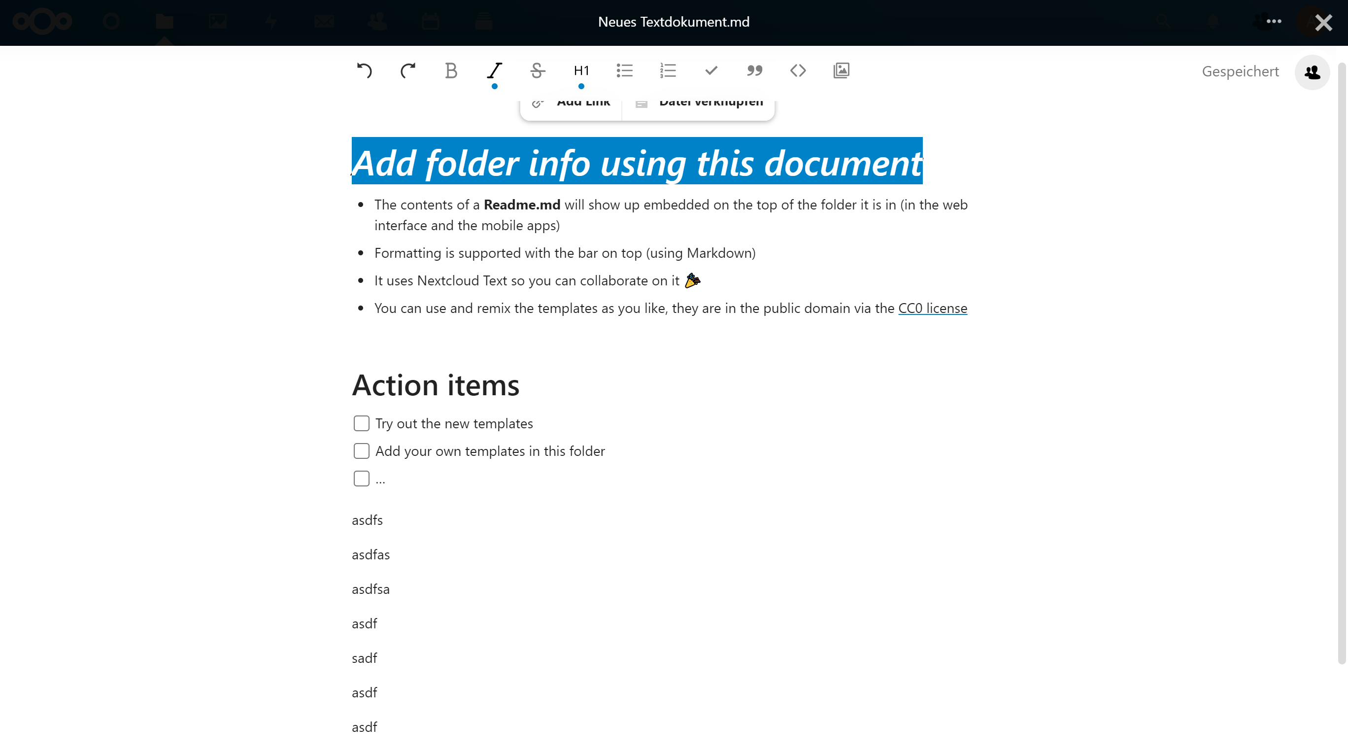1348x756 pixels.
Task: Click the undo arrow in toolbar
Action: coord(364,70)
